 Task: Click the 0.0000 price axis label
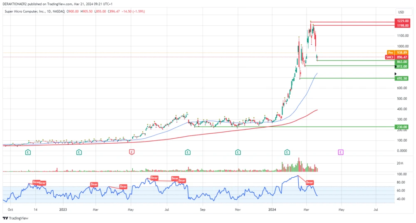tap(402, 151)
